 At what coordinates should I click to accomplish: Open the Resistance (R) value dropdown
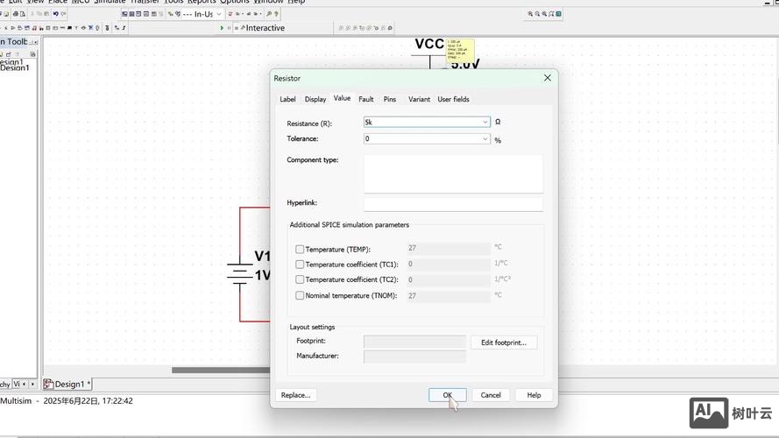pos(485,123)
